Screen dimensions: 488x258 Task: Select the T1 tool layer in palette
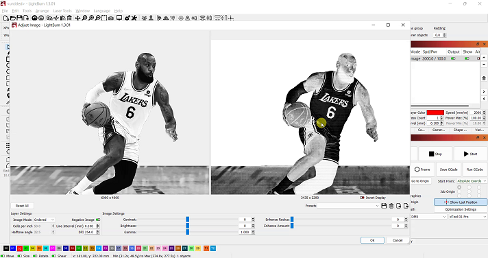coord(206,248)
